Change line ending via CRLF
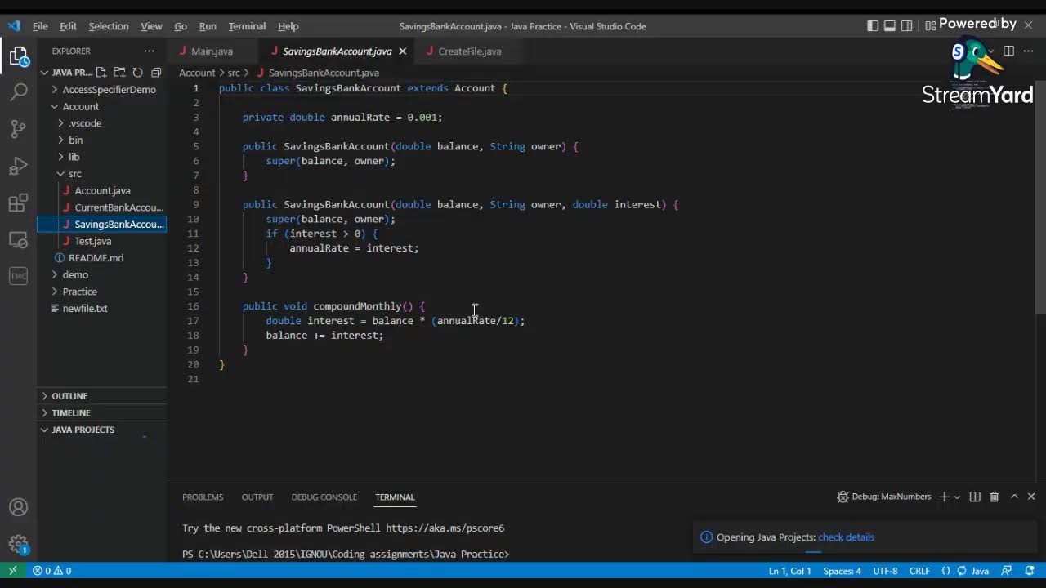 (x=919, y=571)
